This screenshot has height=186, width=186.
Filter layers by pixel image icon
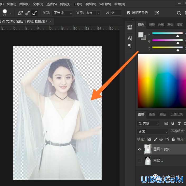coord(166,124)
